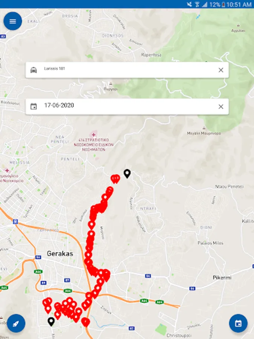
Task: Tap the rocket floating action button
Action: [16, 324]
